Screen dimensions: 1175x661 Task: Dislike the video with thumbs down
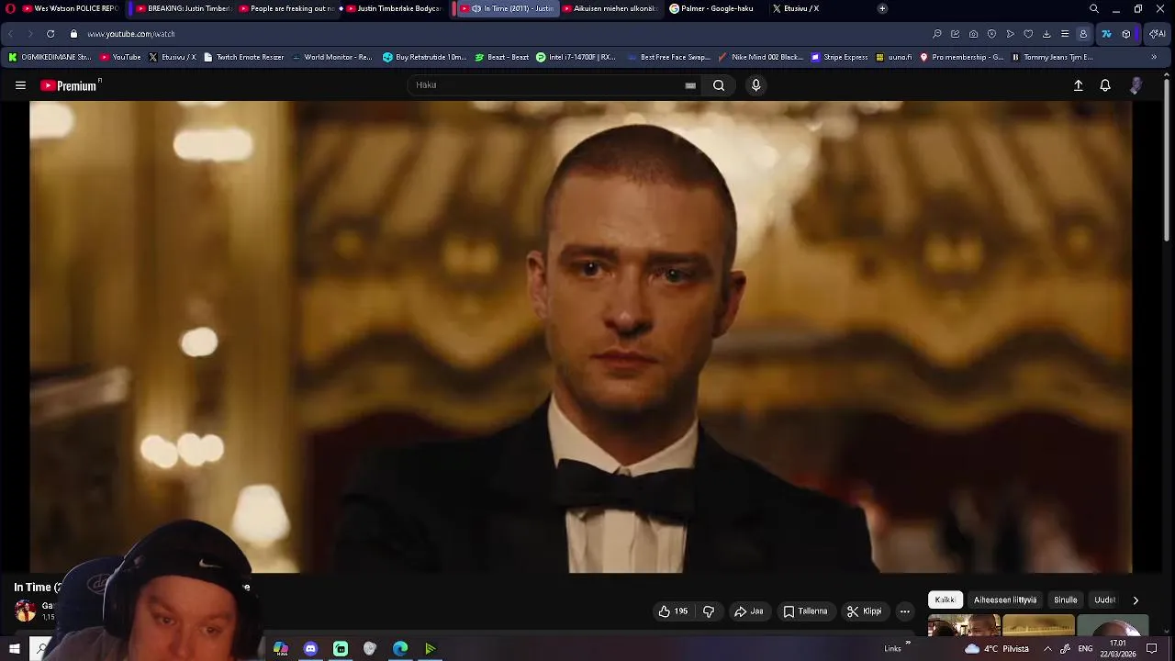pyautogui.click(x=708, y=611)
